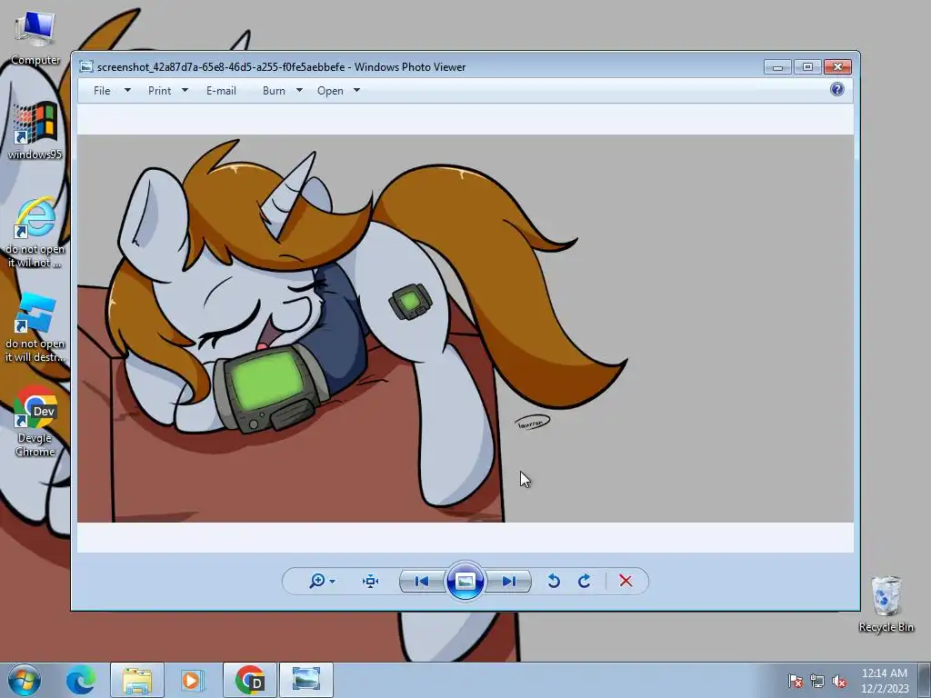This screenshot has width=931, height=698.
Task: Minimize the Photo Viewer window
Action: point(778,67)
